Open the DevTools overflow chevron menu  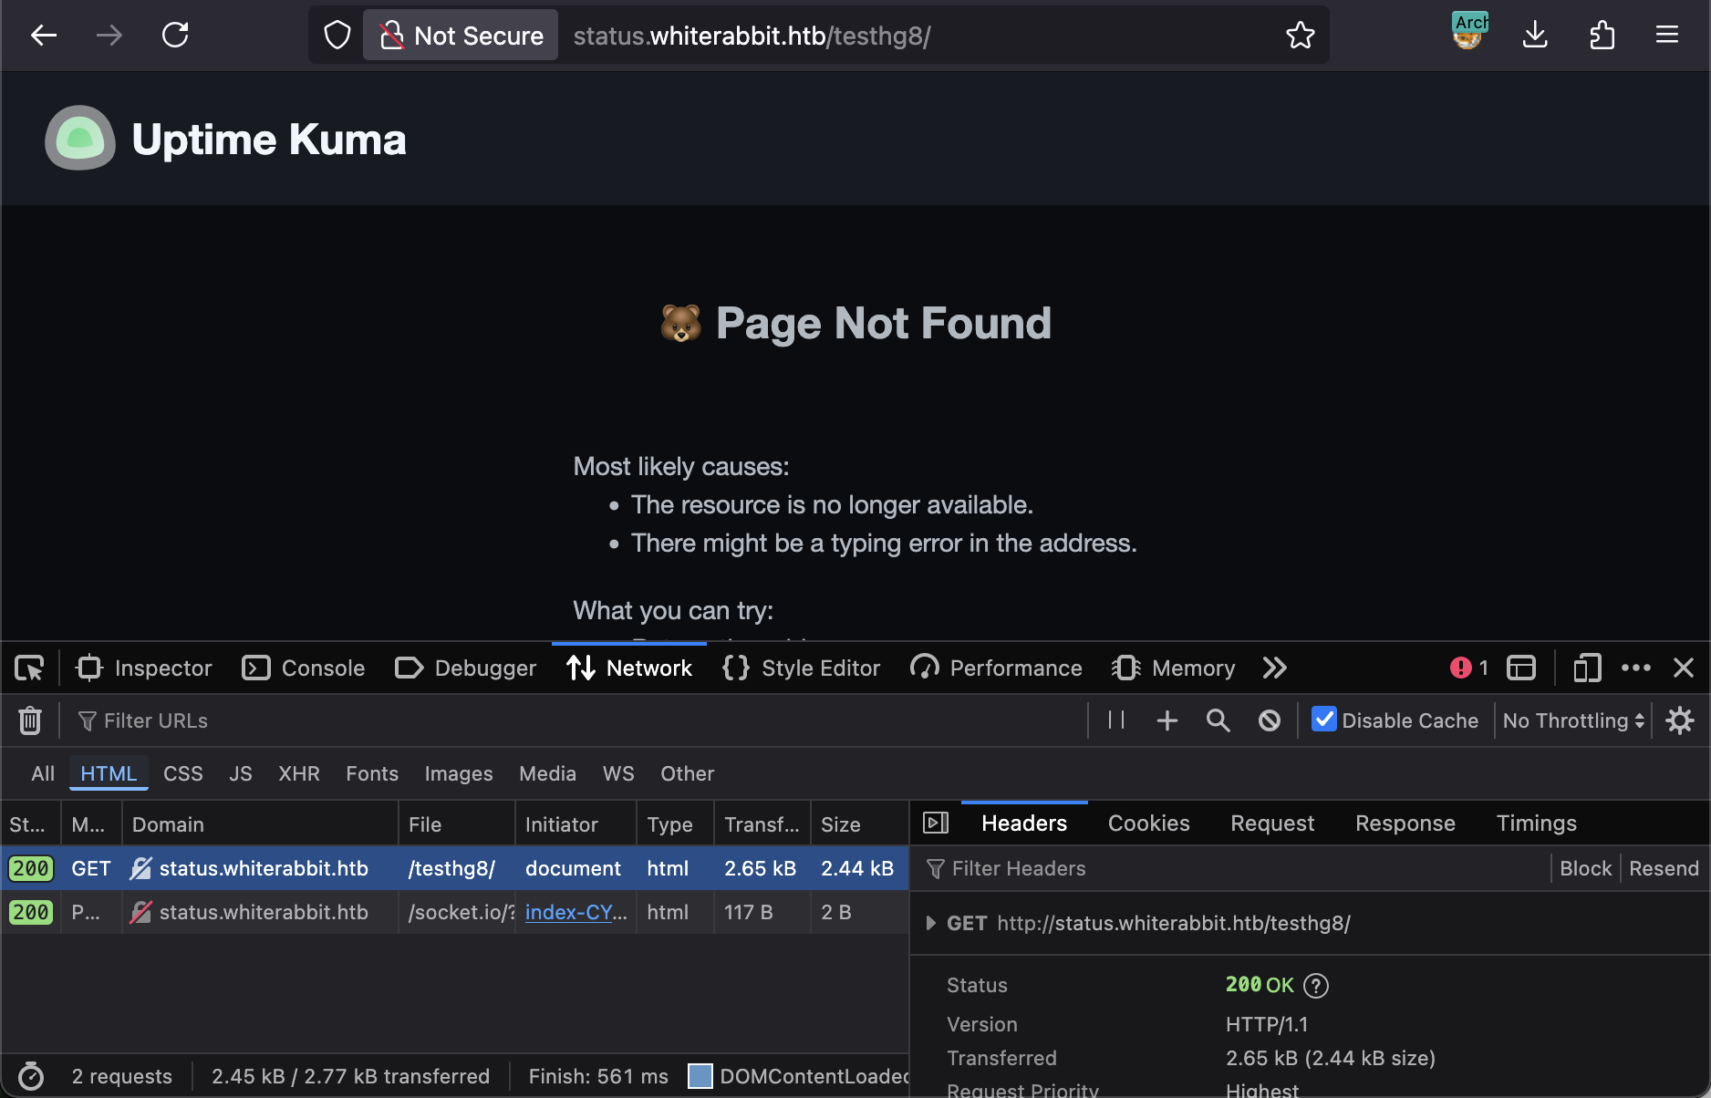point(1274,668)
